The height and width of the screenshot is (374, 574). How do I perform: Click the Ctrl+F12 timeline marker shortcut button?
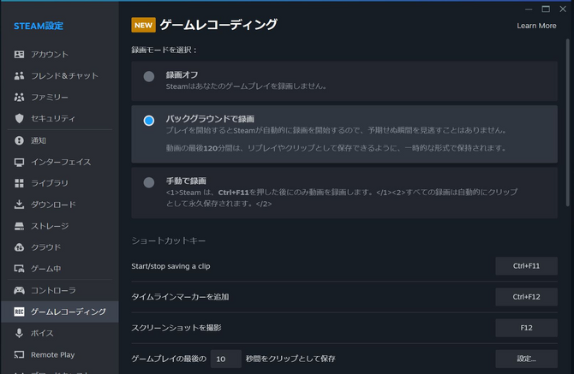pyautogui.click(x=526, y=297)
